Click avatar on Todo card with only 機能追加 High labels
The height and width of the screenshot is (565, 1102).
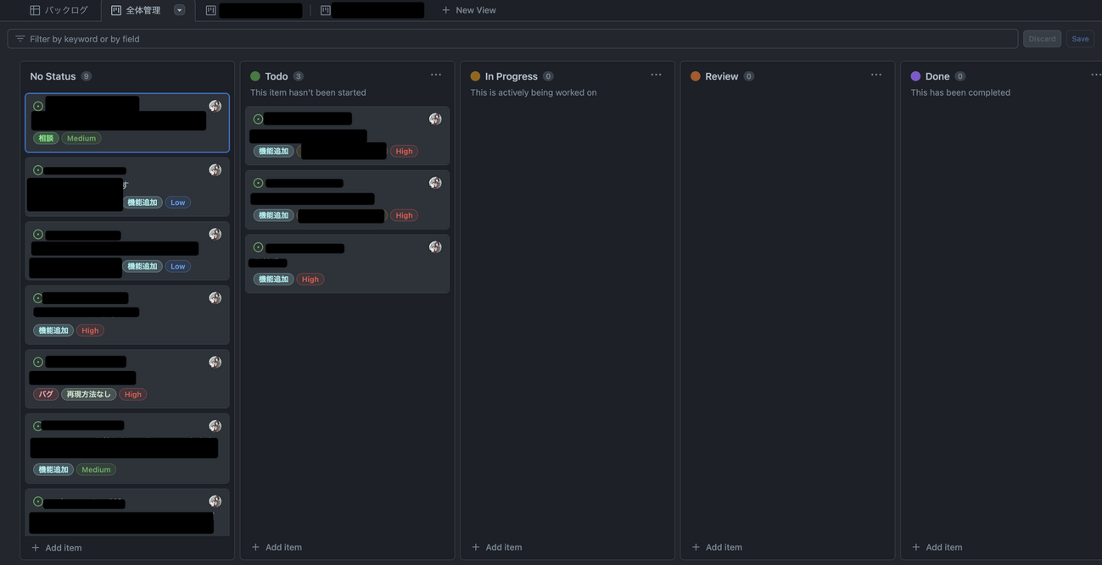coord(435,247)
